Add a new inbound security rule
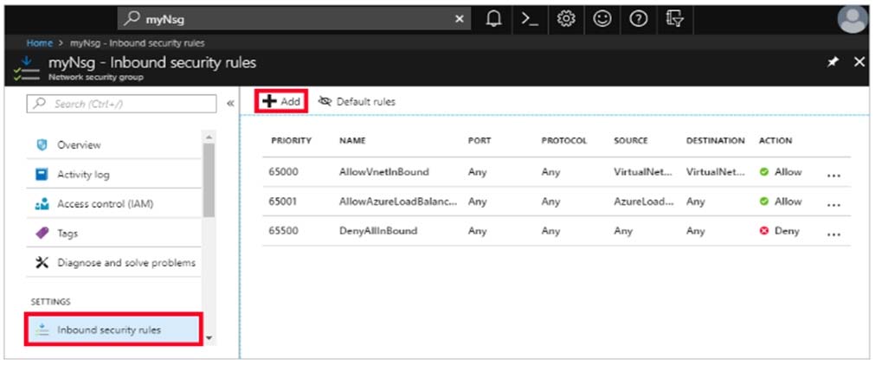The width and height of the screenshot is (875, 365). point(281,101)
